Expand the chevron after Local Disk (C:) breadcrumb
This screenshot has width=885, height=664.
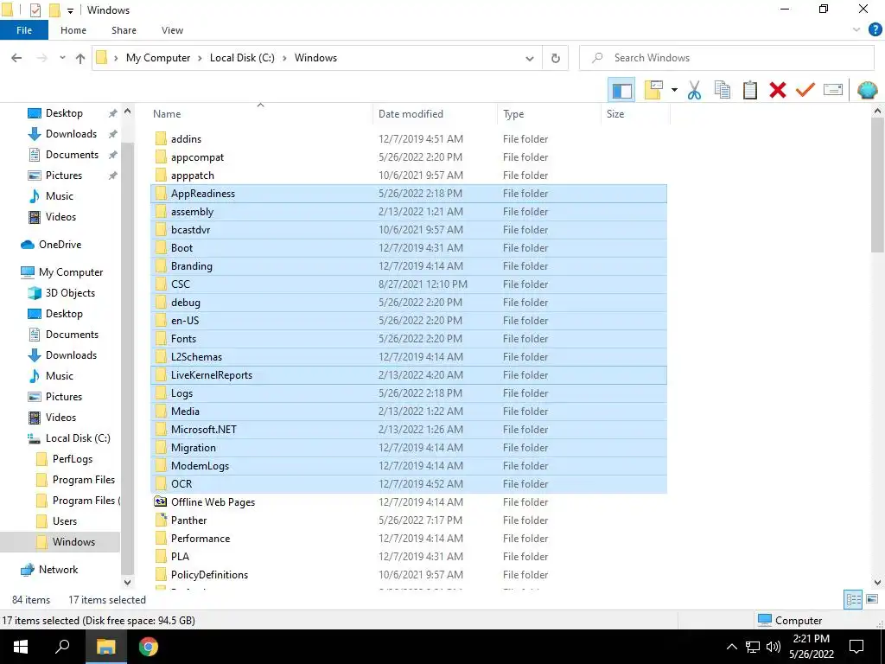(284, 58)
